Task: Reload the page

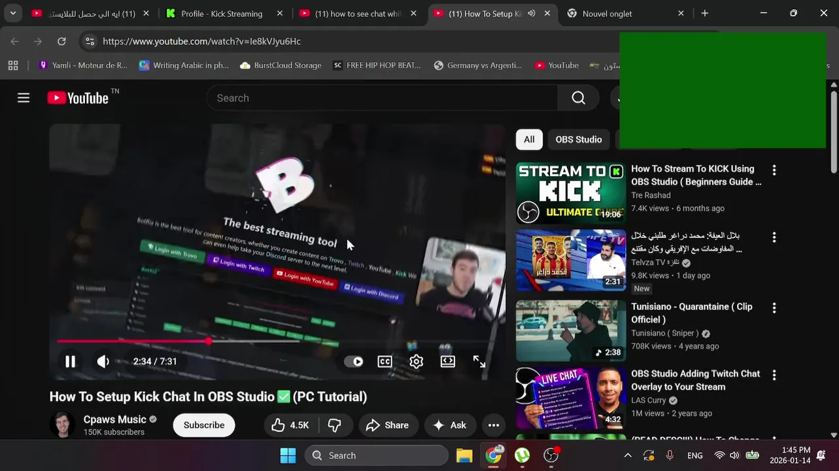Action: click(x=61, y=41)
